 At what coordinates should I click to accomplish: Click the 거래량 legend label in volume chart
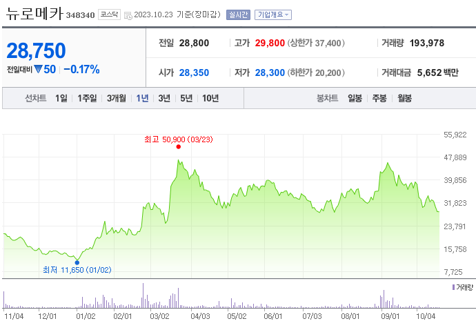[463, 287]
